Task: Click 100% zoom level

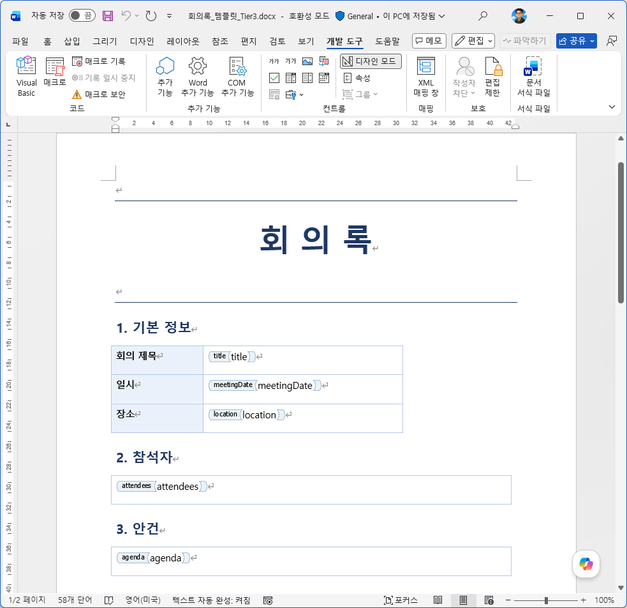Action: pos(604,600)
